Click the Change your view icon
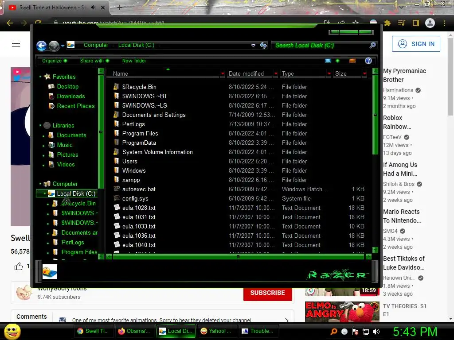 [328, 61]
